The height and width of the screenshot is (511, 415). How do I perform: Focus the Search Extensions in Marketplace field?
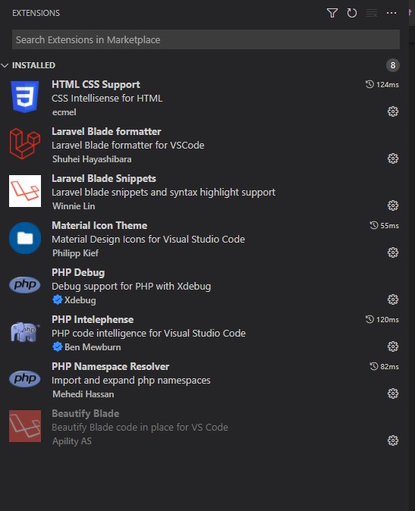[x=206, y=39]
